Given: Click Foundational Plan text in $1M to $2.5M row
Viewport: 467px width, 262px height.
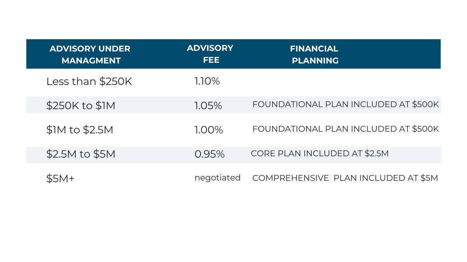Looking at the screenshot, I should click(x=346, y=129).
